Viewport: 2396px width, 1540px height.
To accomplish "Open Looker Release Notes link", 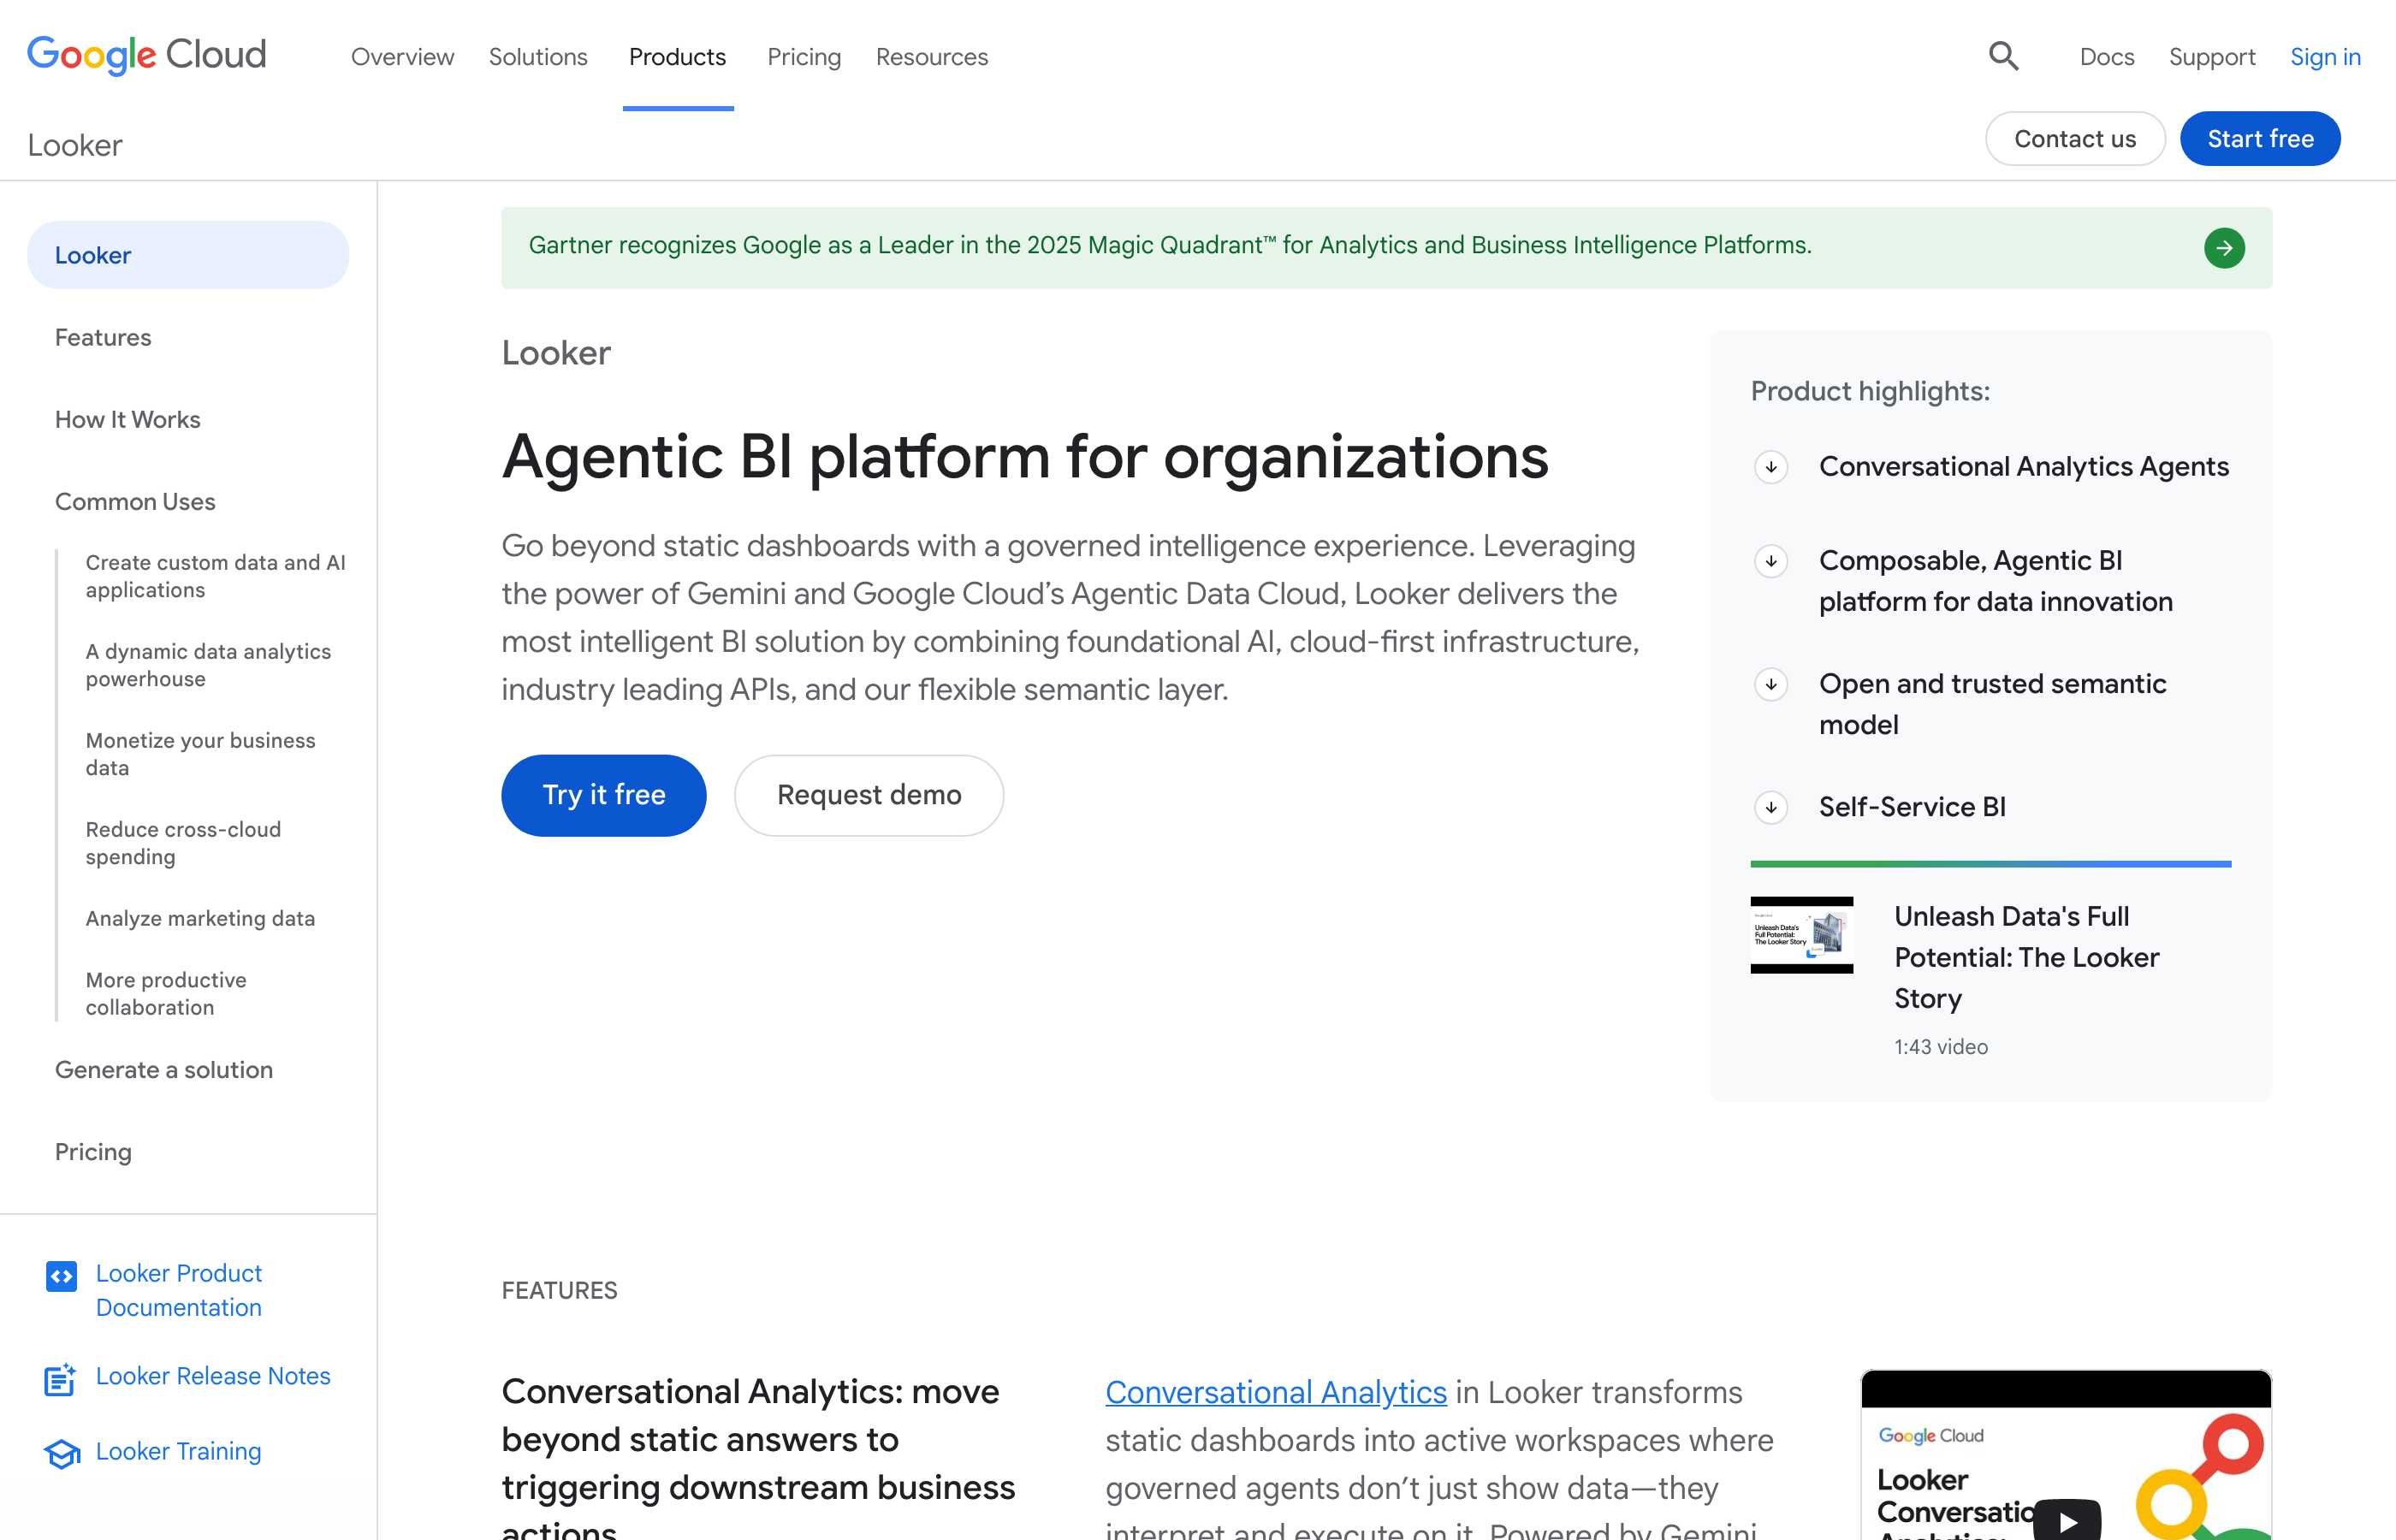I will pyautogui.click(x=213, y=1376).
